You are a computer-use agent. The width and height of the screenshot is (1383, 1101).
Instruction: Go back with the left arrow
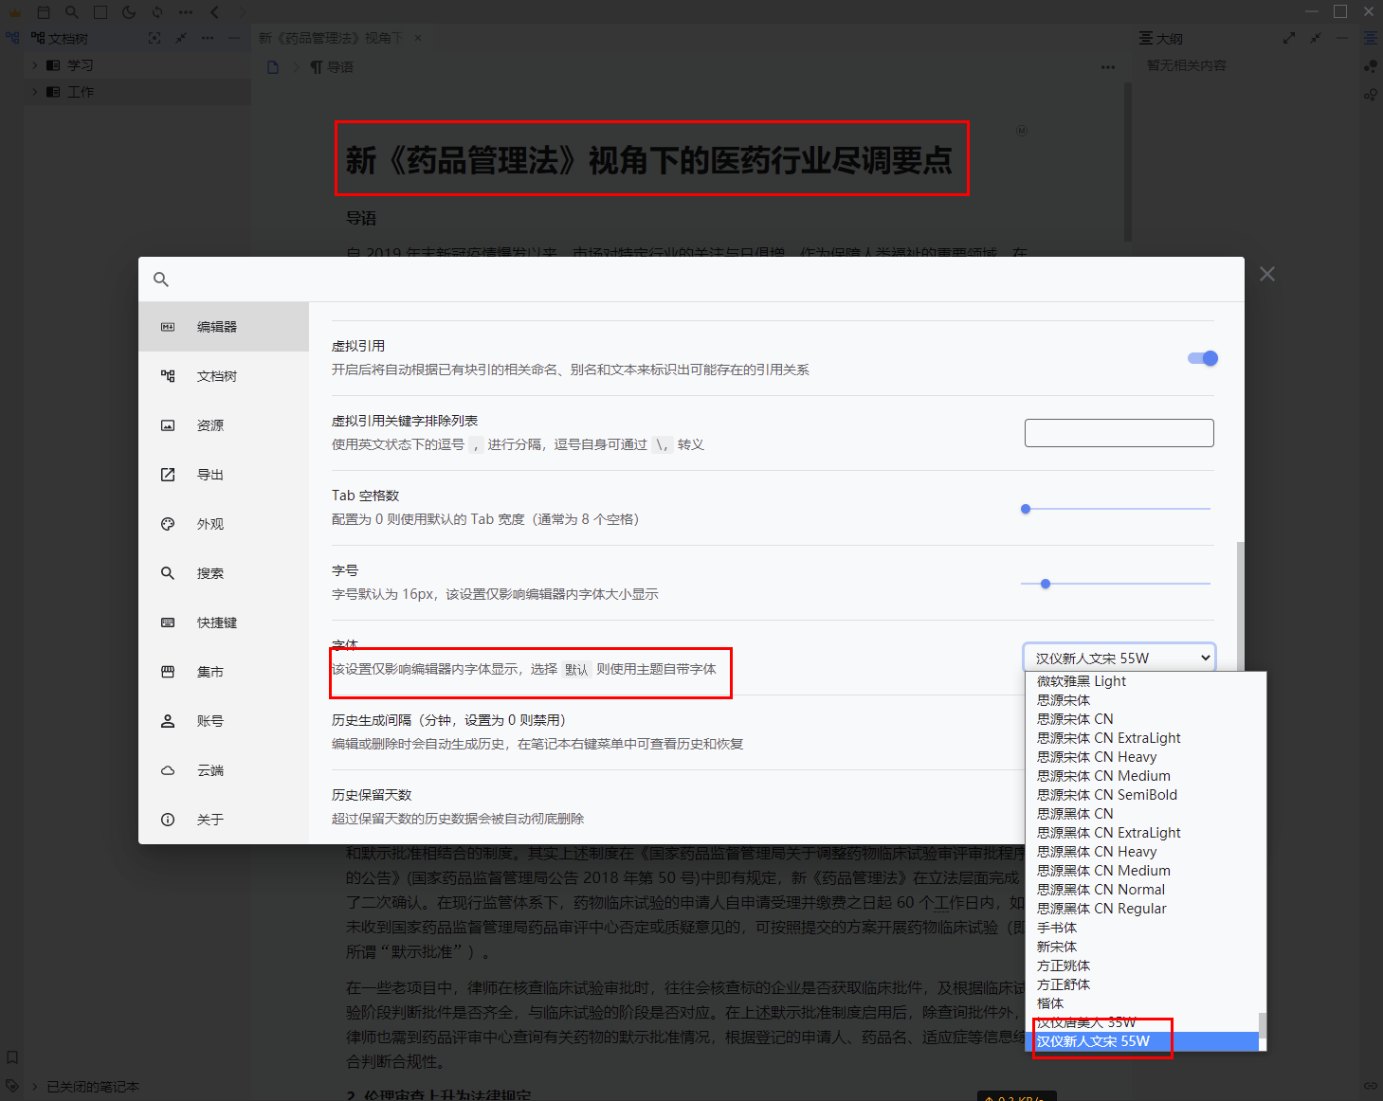click(x=214, y=12)
